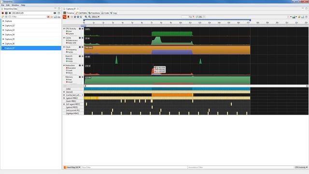This screenshot has width=309, height=174.
Task: Select Capture_07 in the data list
Action: pos(31,48)
